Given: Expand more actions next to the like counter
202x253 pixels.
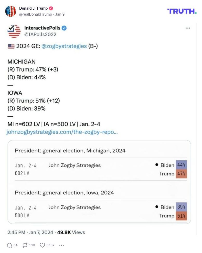Looking at the screenshot, I should tap(62, 245).
